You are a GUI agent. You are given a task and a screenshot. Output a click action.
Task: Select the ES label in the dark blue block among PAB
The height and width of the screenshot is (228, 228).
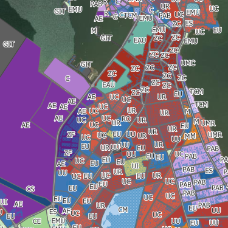209,171
